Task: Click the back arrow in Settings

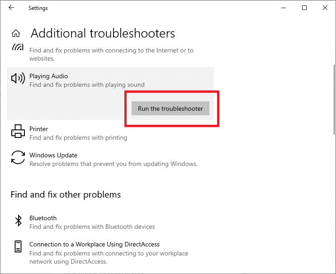Action: [x=11, y=8]
